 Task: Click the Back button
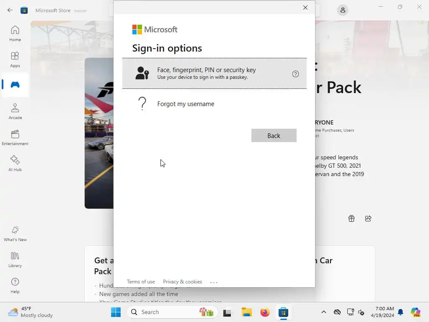pos(274,135)
